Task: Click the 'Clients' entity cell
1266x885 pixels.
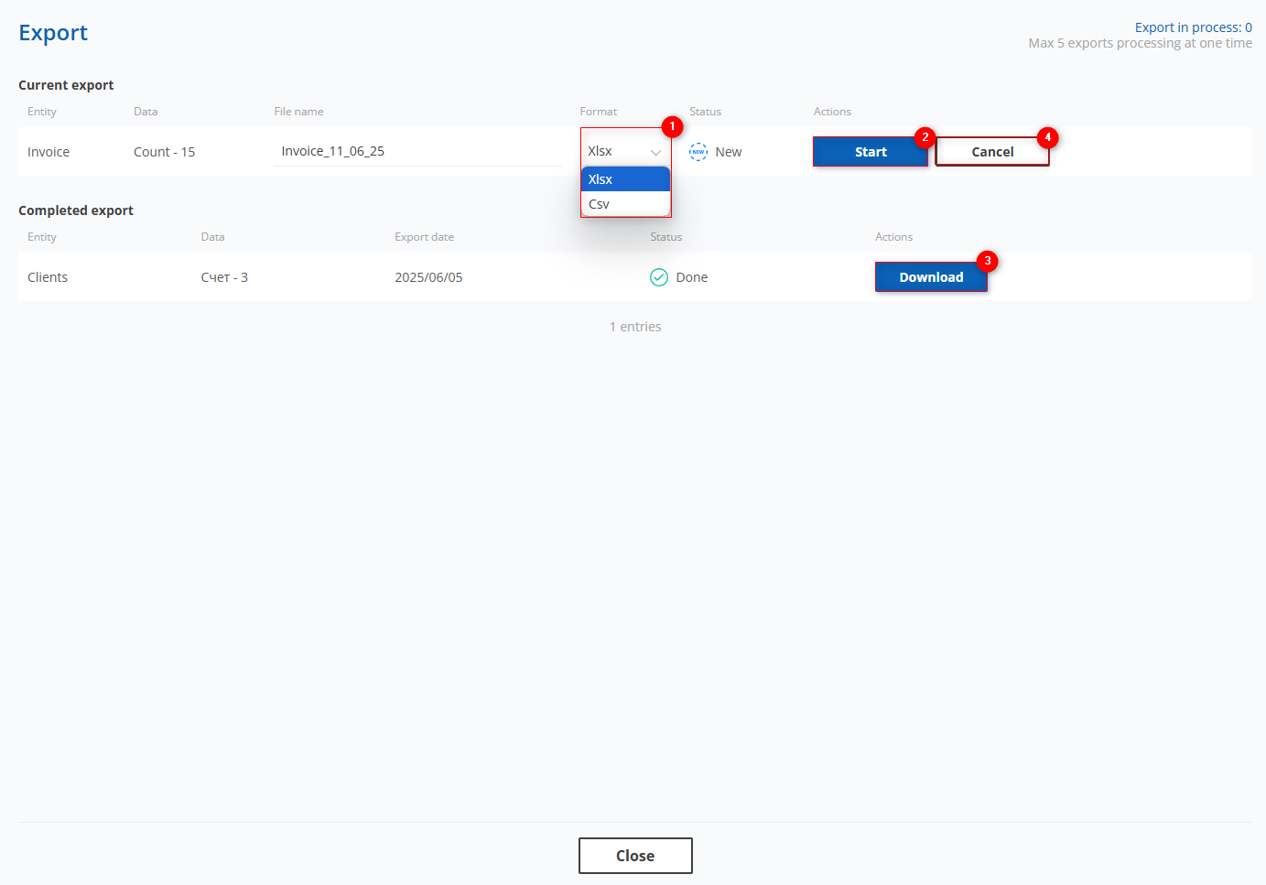Action: (x=48, y=277)
